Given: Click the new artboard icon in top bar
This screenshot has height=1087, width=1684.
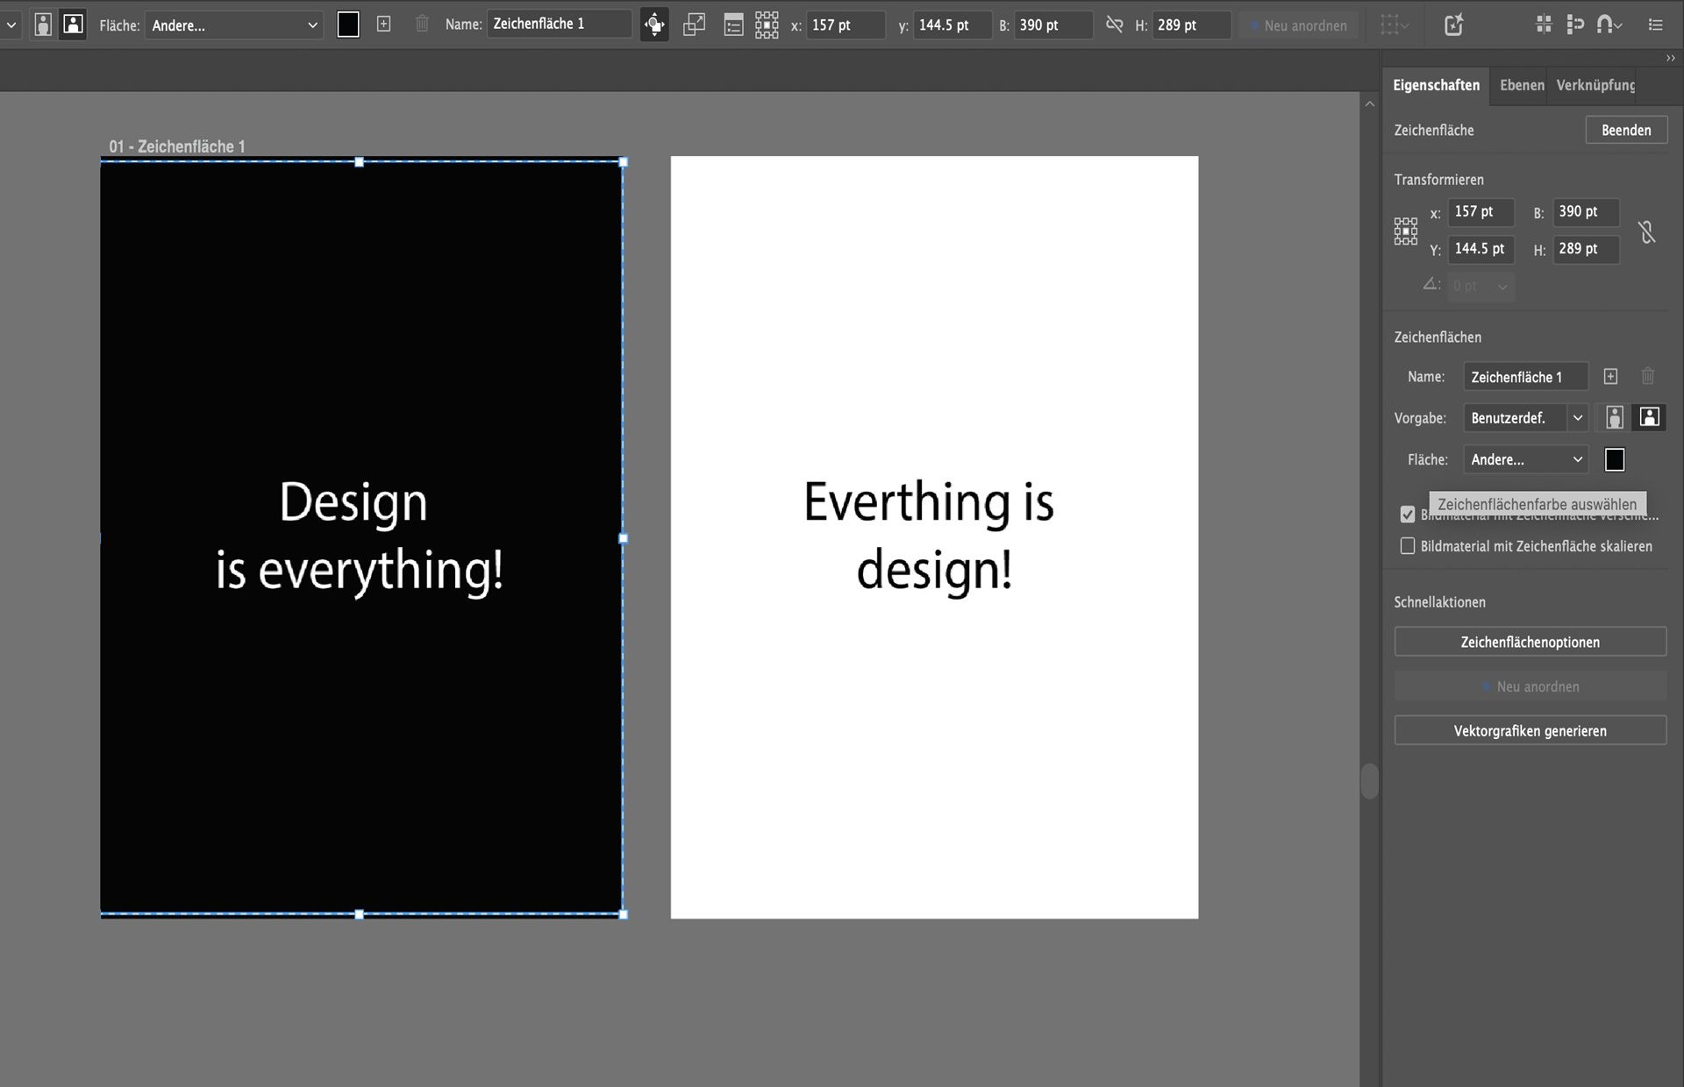Looking at the screenshot, I should (383, 25).
